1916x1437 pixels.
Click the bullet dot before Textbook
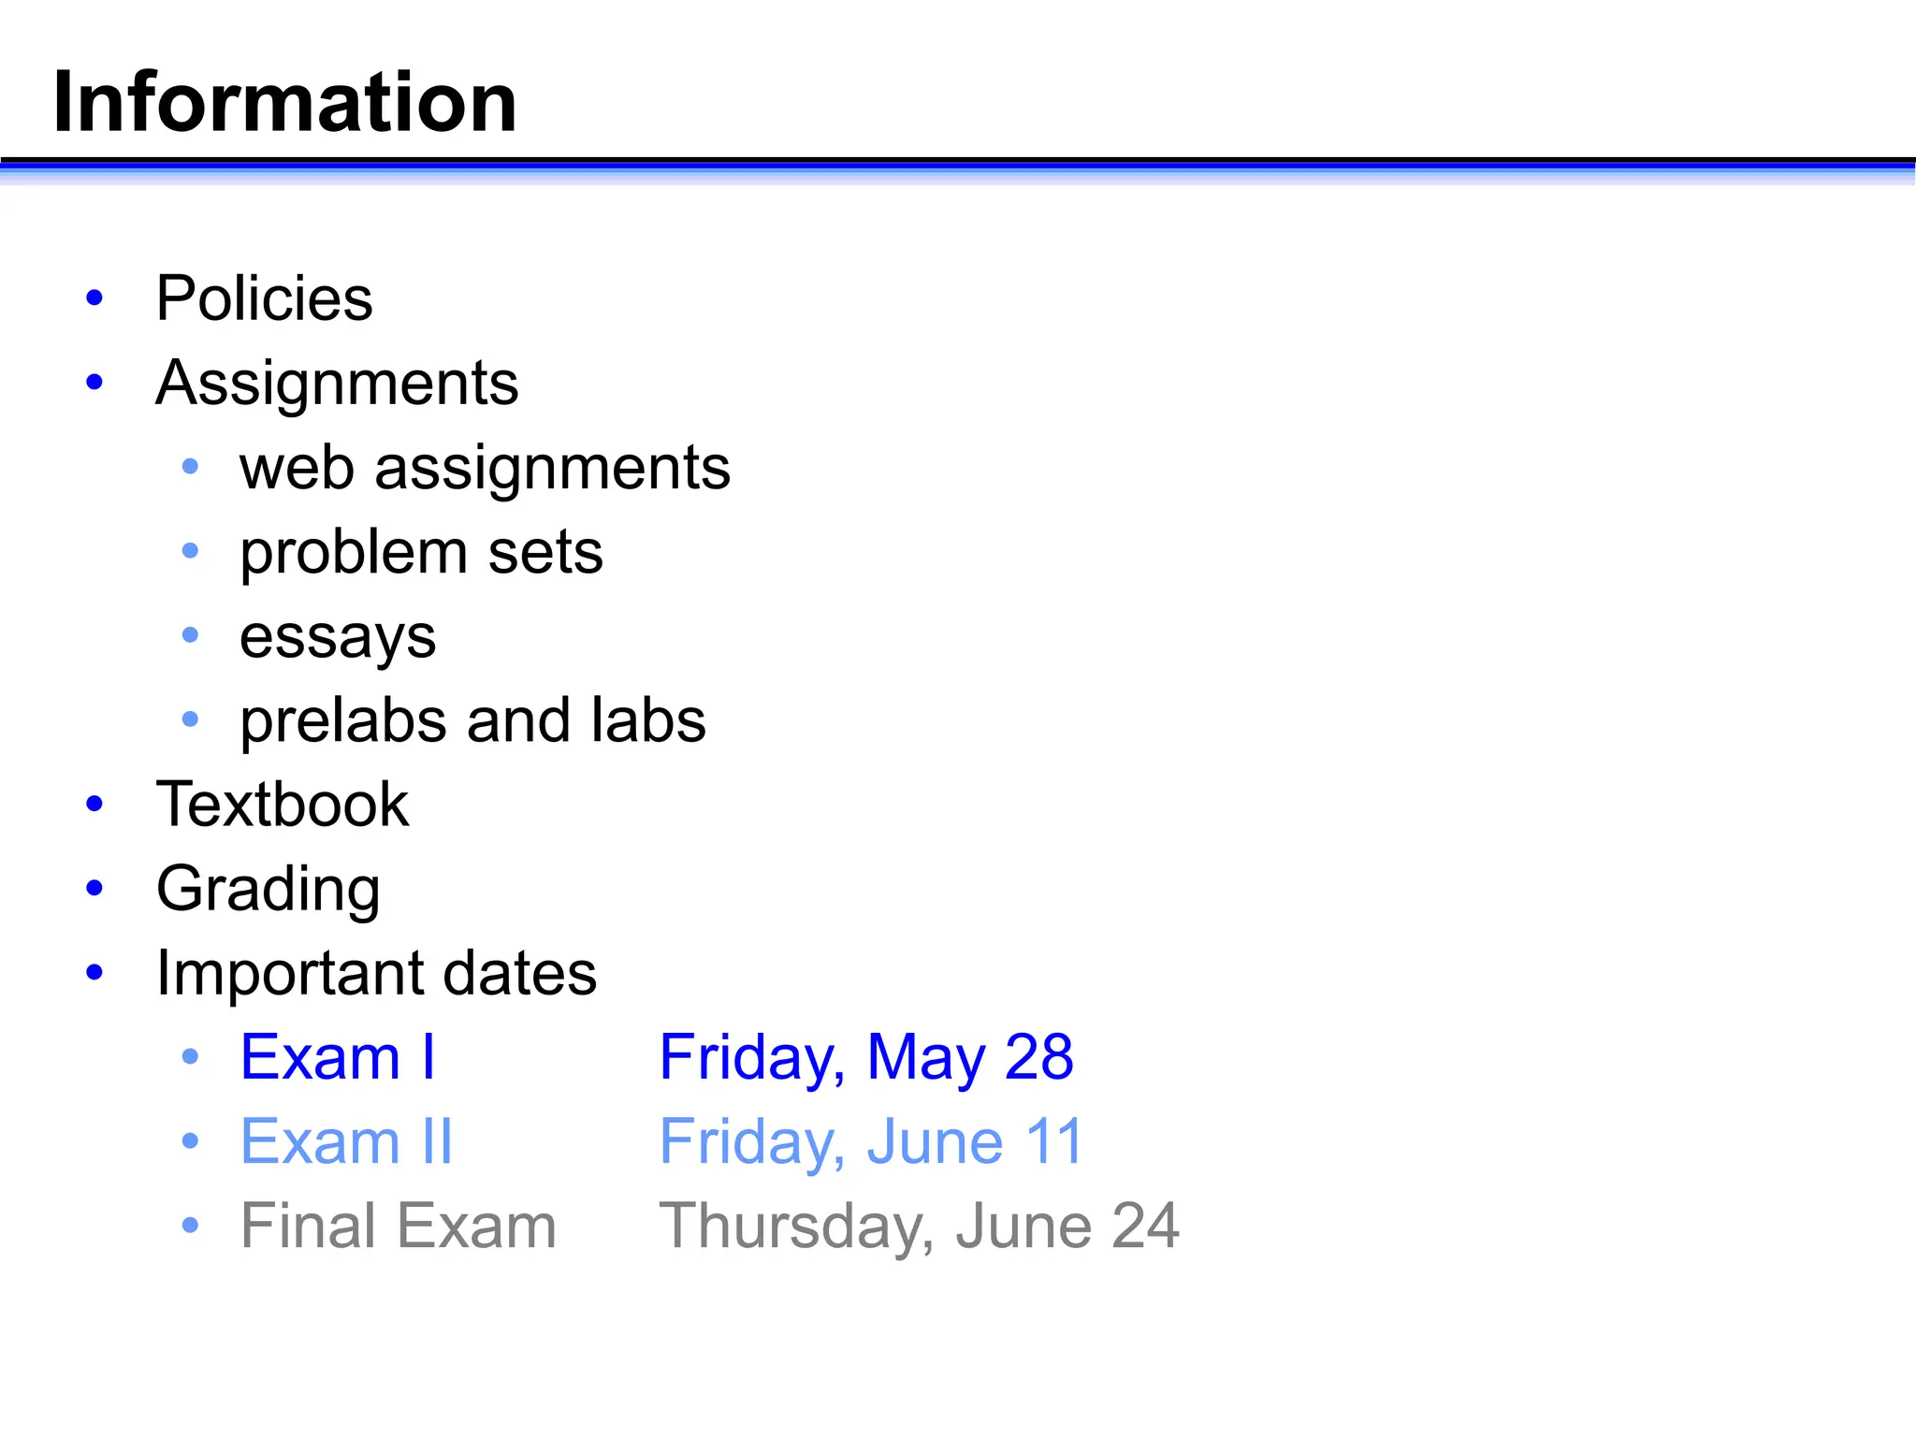coord(94,804)
